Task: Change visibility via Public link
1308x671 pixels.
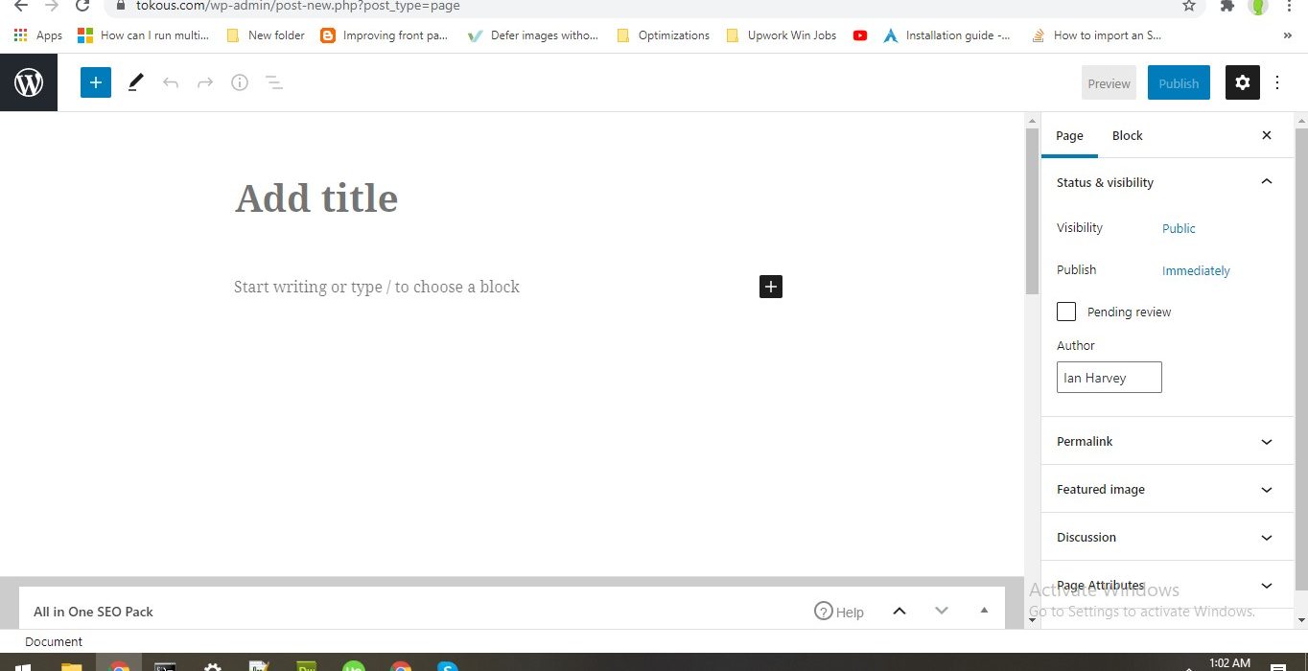Action: click(x=1179, y=228)
